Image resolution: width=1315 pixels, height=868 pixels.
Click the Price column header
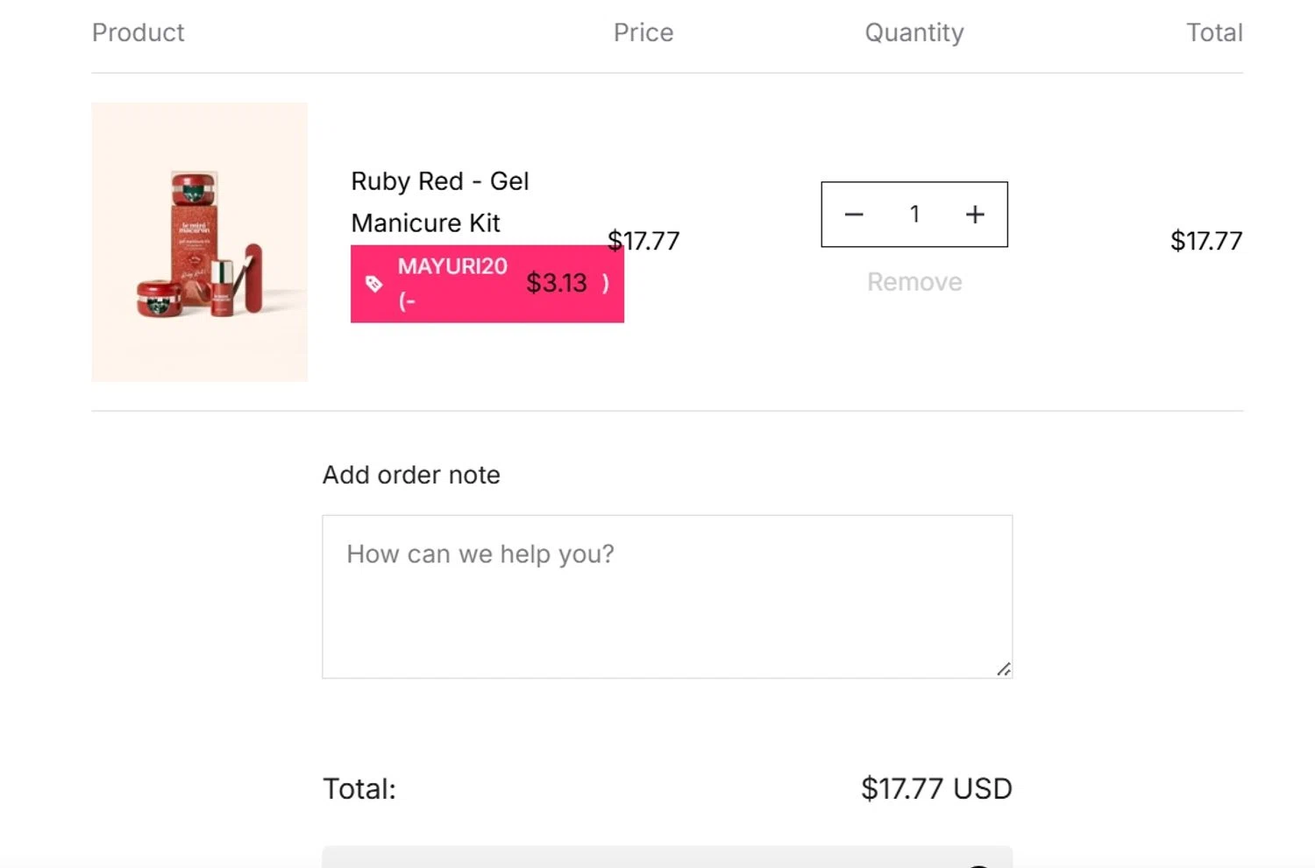[643, 32]
